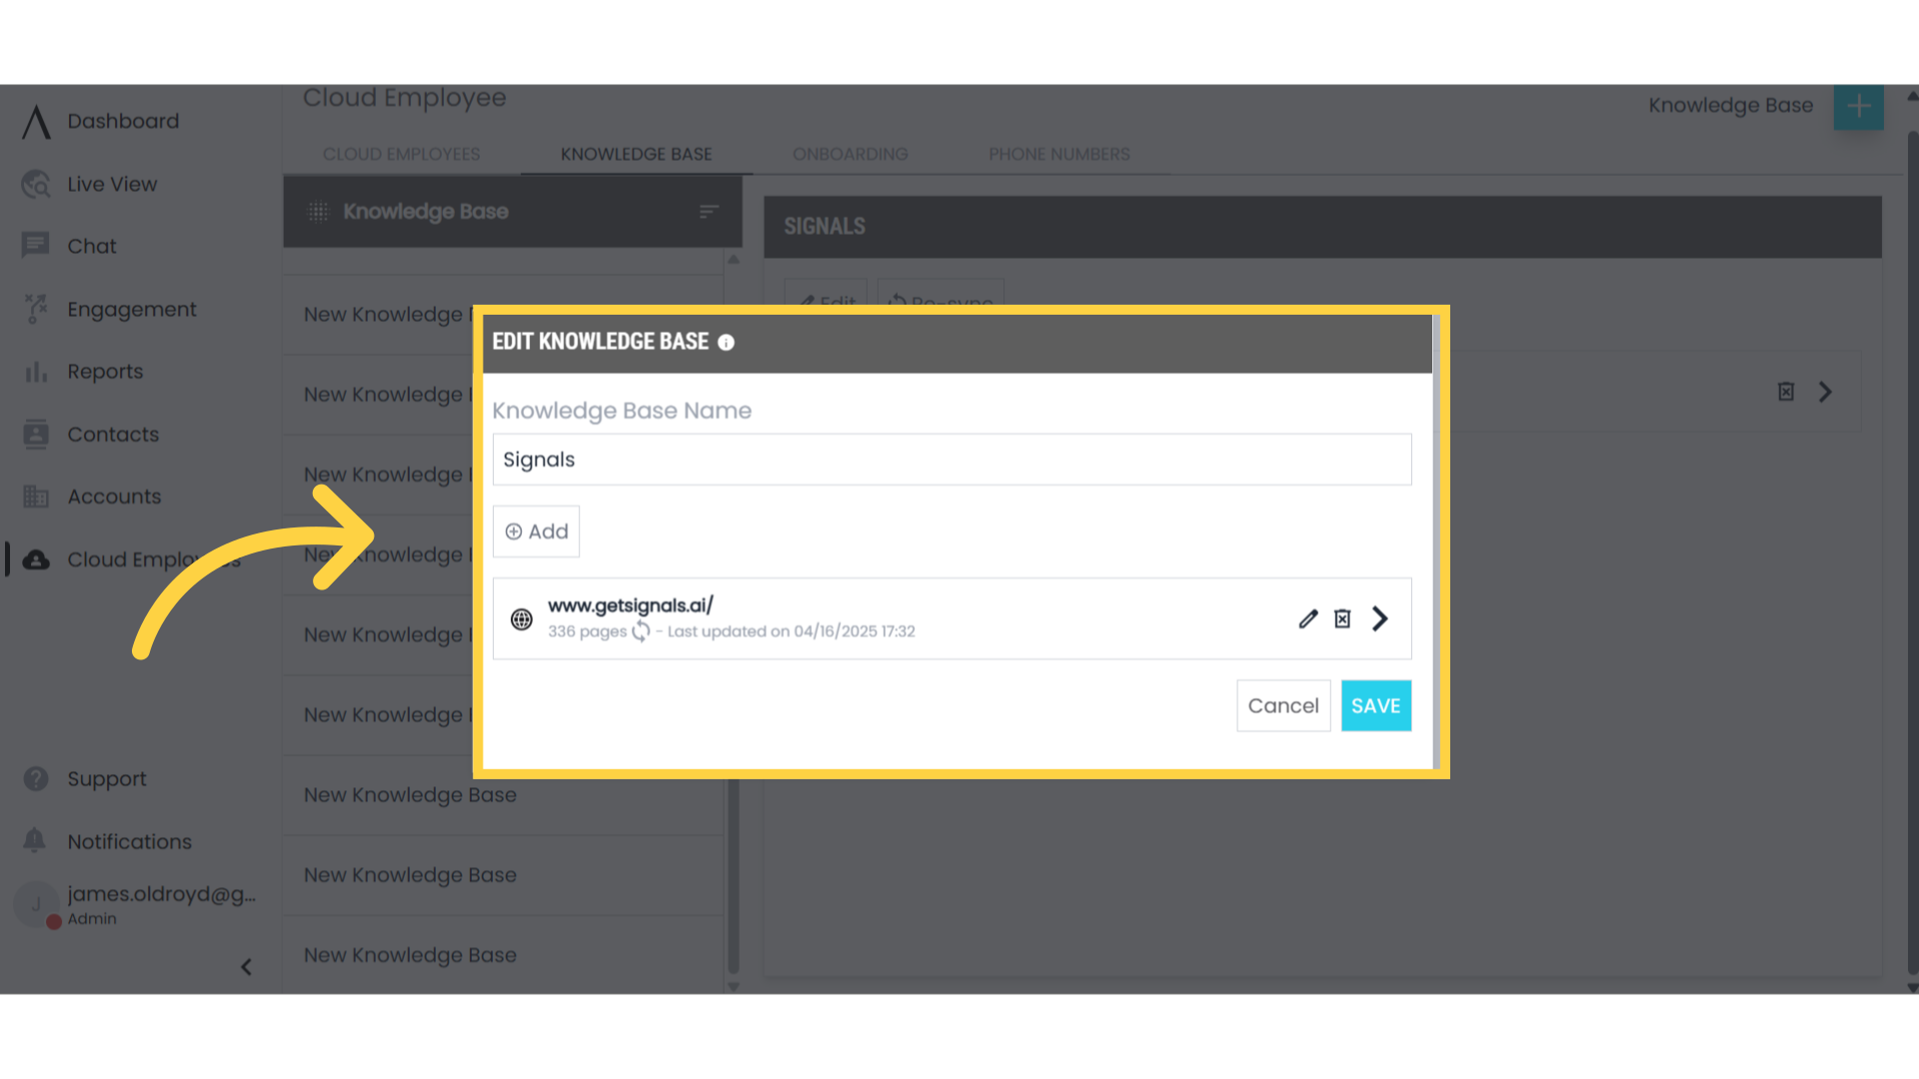Viewport: 1919px width, 1079px height.
Task: Click the SAVE button
Action: (x=1375, y=706)
